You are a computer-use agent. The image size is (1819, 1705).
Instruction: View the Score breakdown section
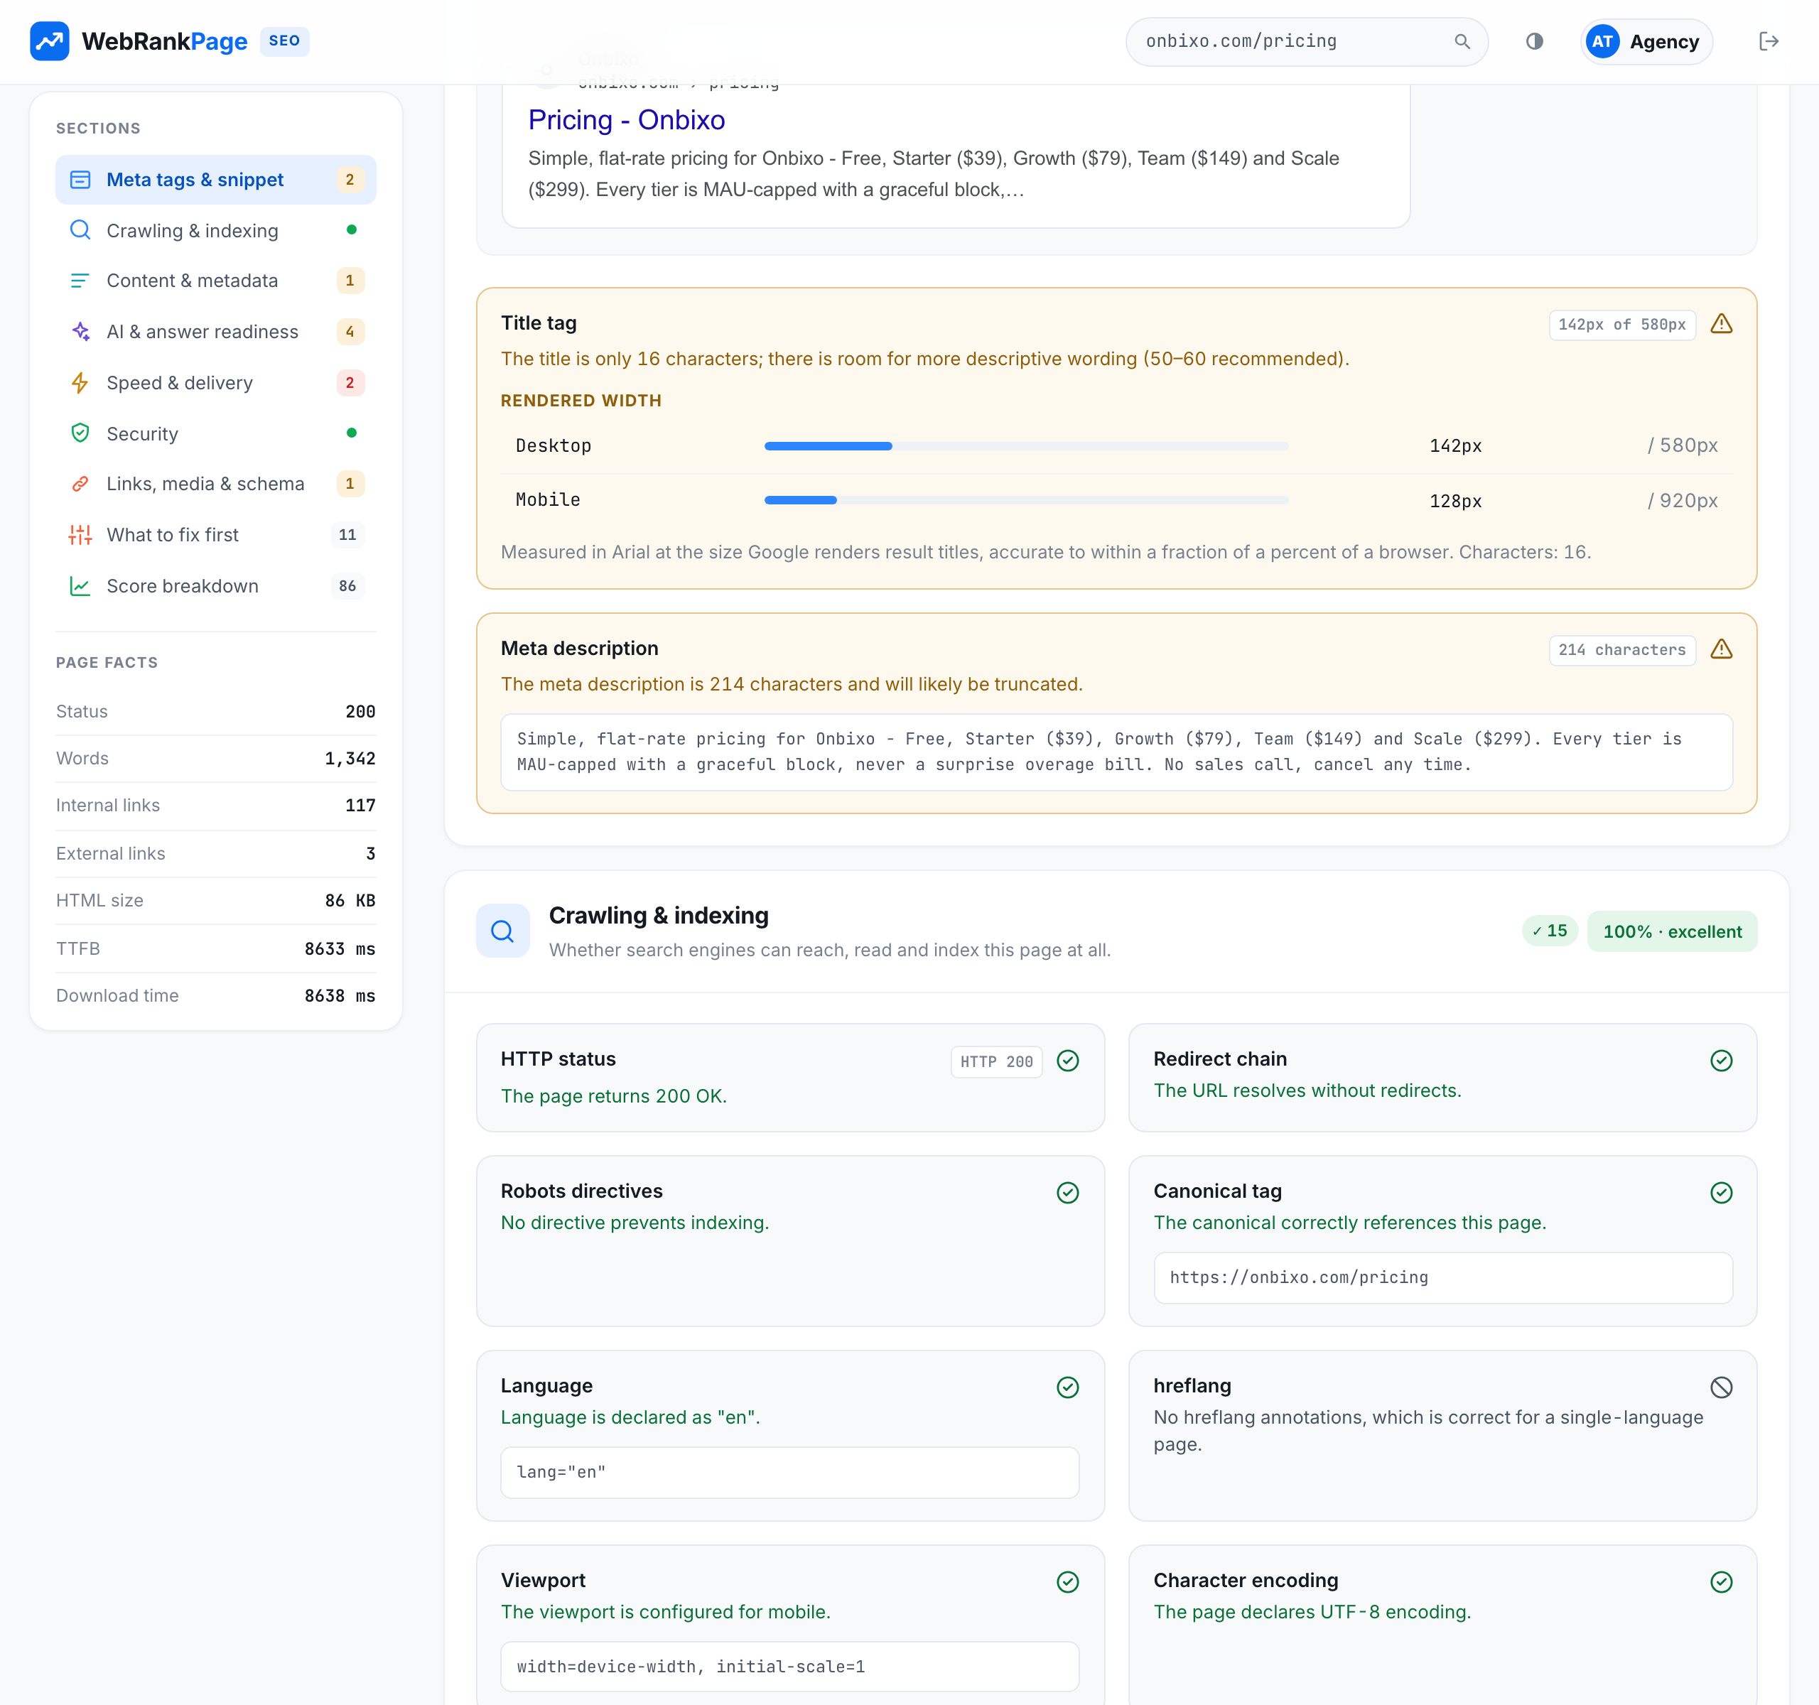point(216,586)
